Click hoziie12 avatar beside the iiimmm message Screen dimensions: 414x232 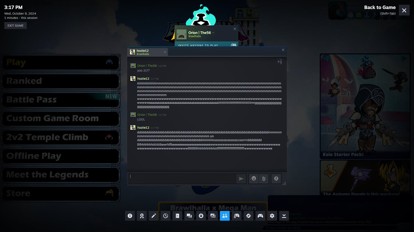[133, 79]
